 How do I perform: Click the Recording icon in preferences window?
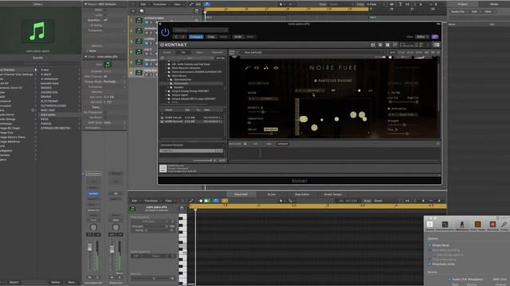[x=492, y=226]
